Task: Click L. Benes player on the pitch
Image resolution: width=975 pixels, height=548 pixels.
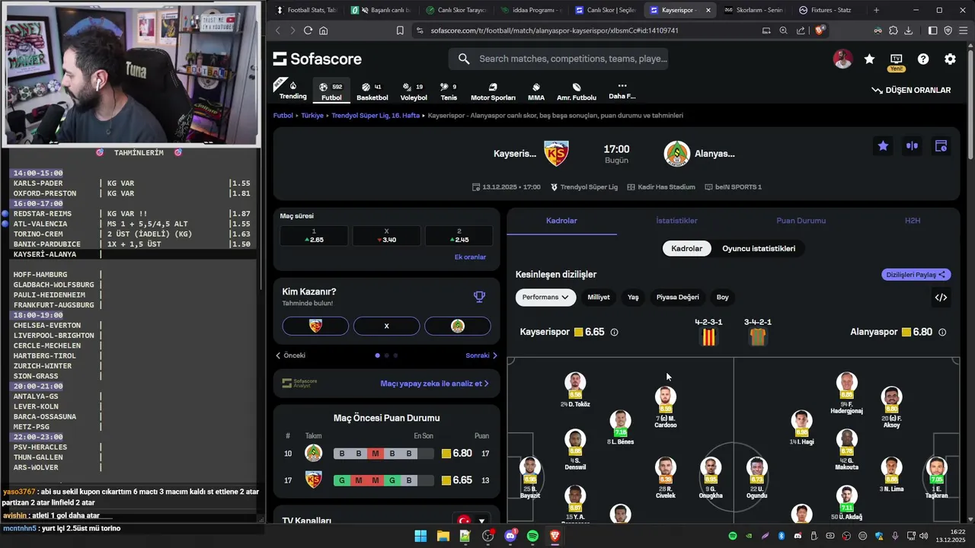Action: pos(621,428)
